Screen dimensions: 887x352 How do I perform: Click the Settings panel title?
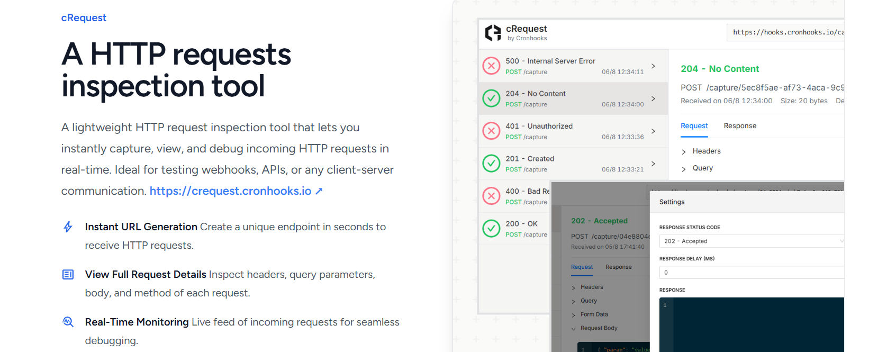[672, 202]
